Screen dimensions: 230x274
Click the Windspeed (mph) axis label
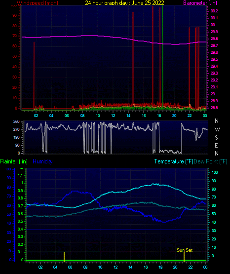tap(38, 3)
